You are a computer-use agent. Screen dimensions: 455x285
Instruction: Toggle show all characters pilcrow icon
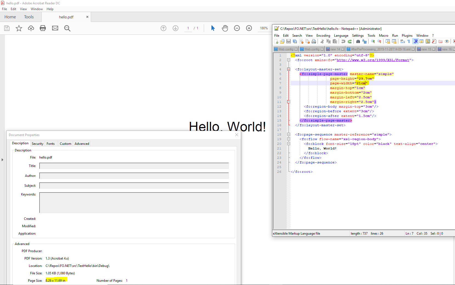409,41
